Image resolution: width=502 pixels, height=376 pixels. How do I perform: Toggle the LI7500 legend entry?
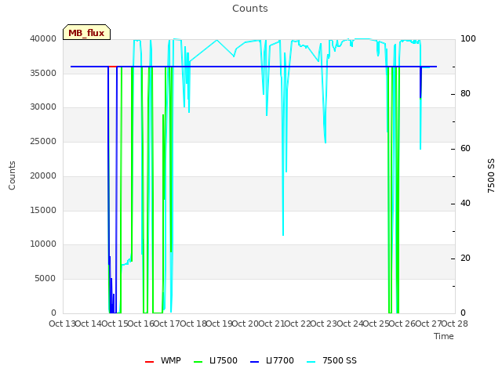[216, 360]
